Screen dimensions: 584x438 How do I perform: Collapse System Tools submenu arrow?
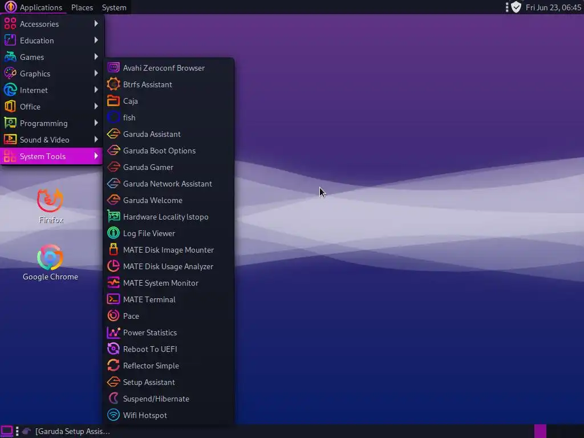[x=96, y=156]
